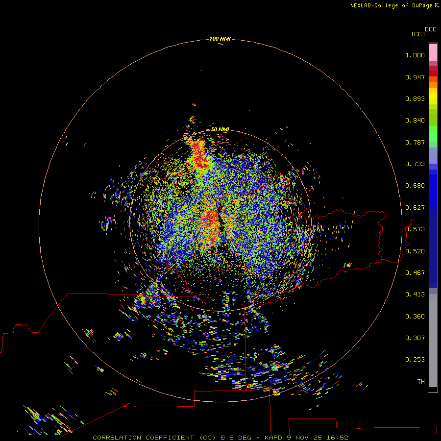The height and width of the screenshot is (441, 441).
Task: Click the 0.840 legend value
Action: [415, 121]
